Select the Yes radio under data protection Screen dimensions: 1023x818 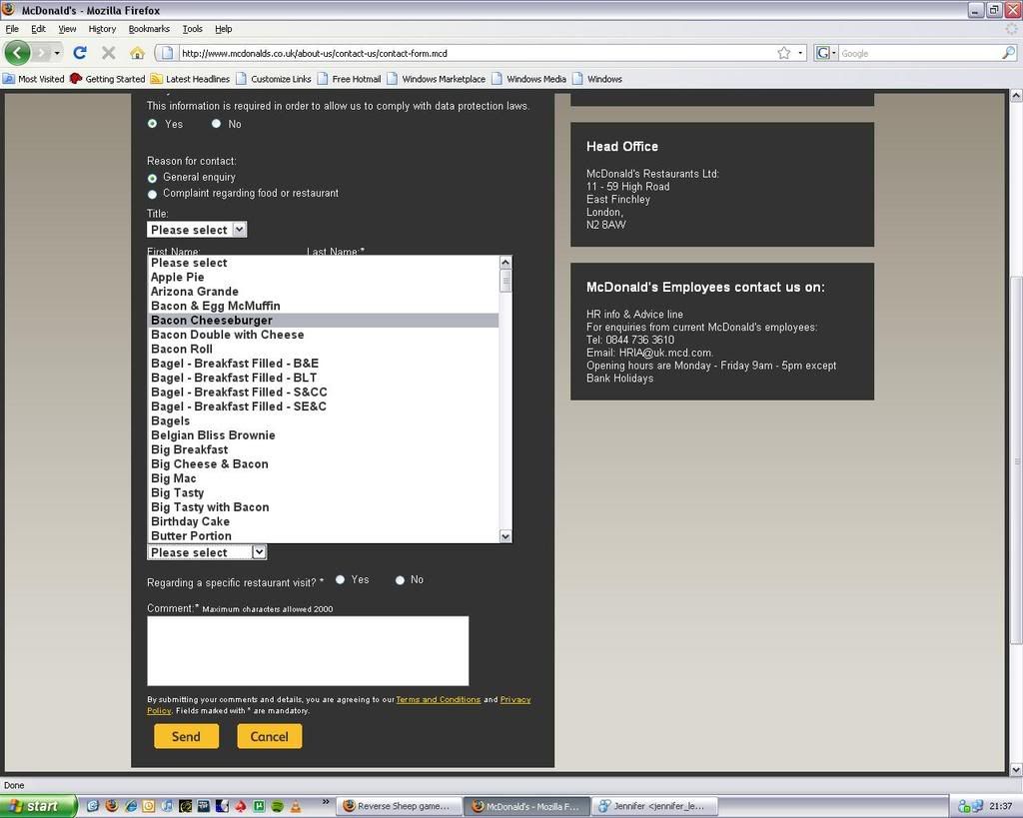152,123
